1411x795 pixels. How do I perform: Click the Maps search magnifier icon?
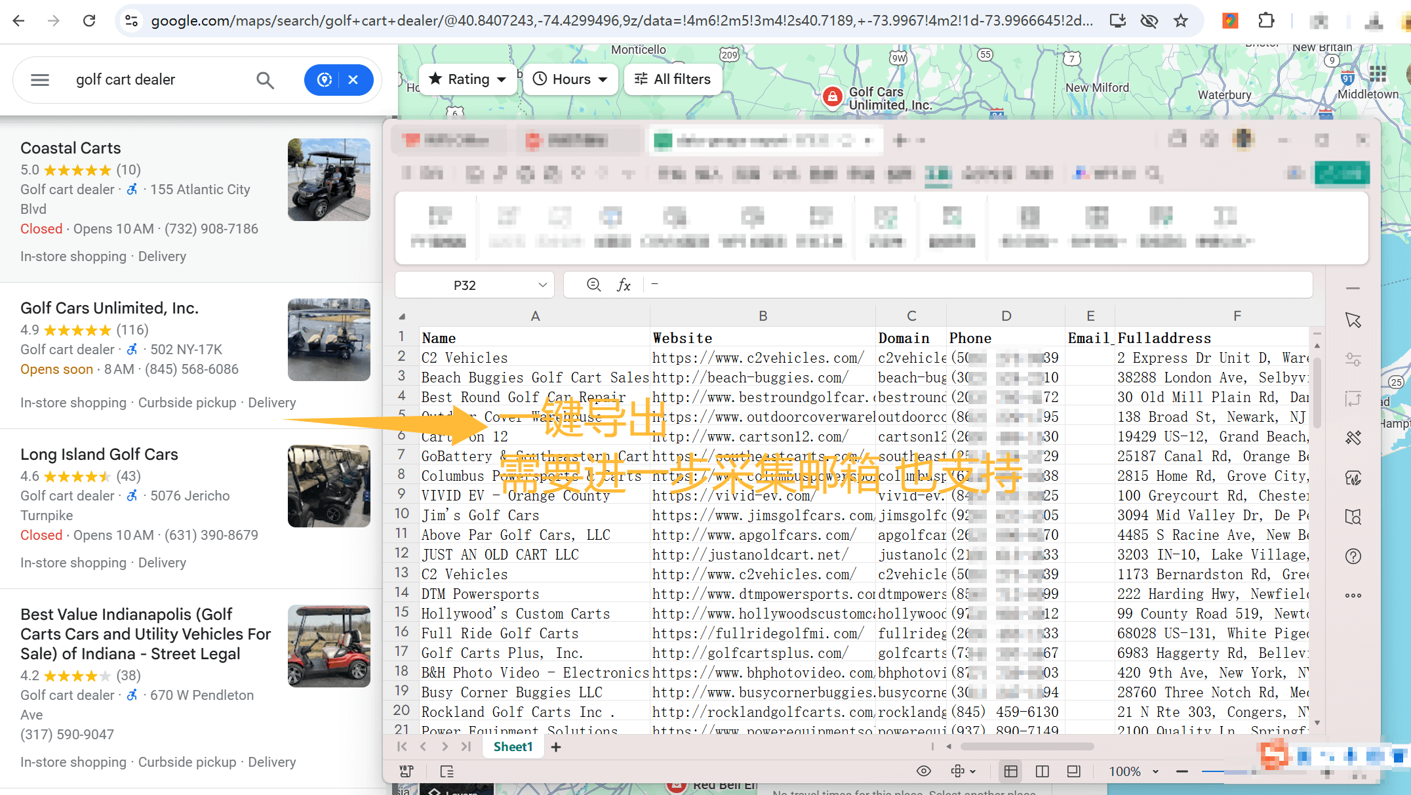(265, 80)
